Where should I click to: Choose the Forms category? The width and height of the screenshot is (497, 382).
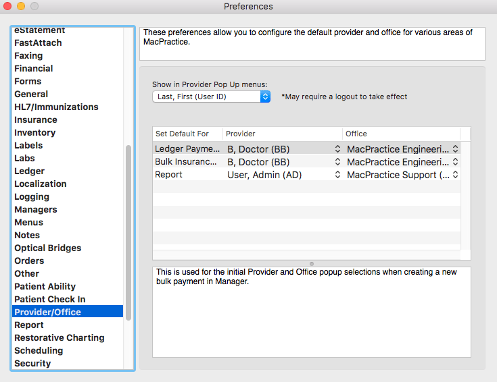click(28, 82)
